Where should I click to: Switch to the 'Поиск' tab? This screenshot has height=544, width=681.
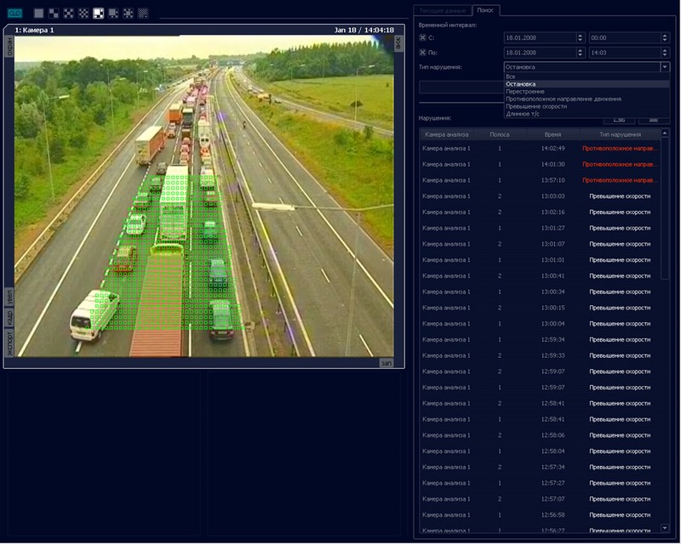(485, 10)
